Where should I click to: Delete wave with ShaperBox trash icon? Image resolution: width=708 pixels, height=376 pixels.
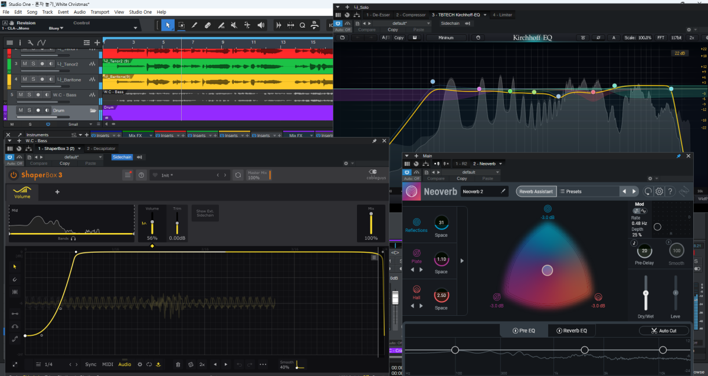pyautogui.click(x=178, y=364)
